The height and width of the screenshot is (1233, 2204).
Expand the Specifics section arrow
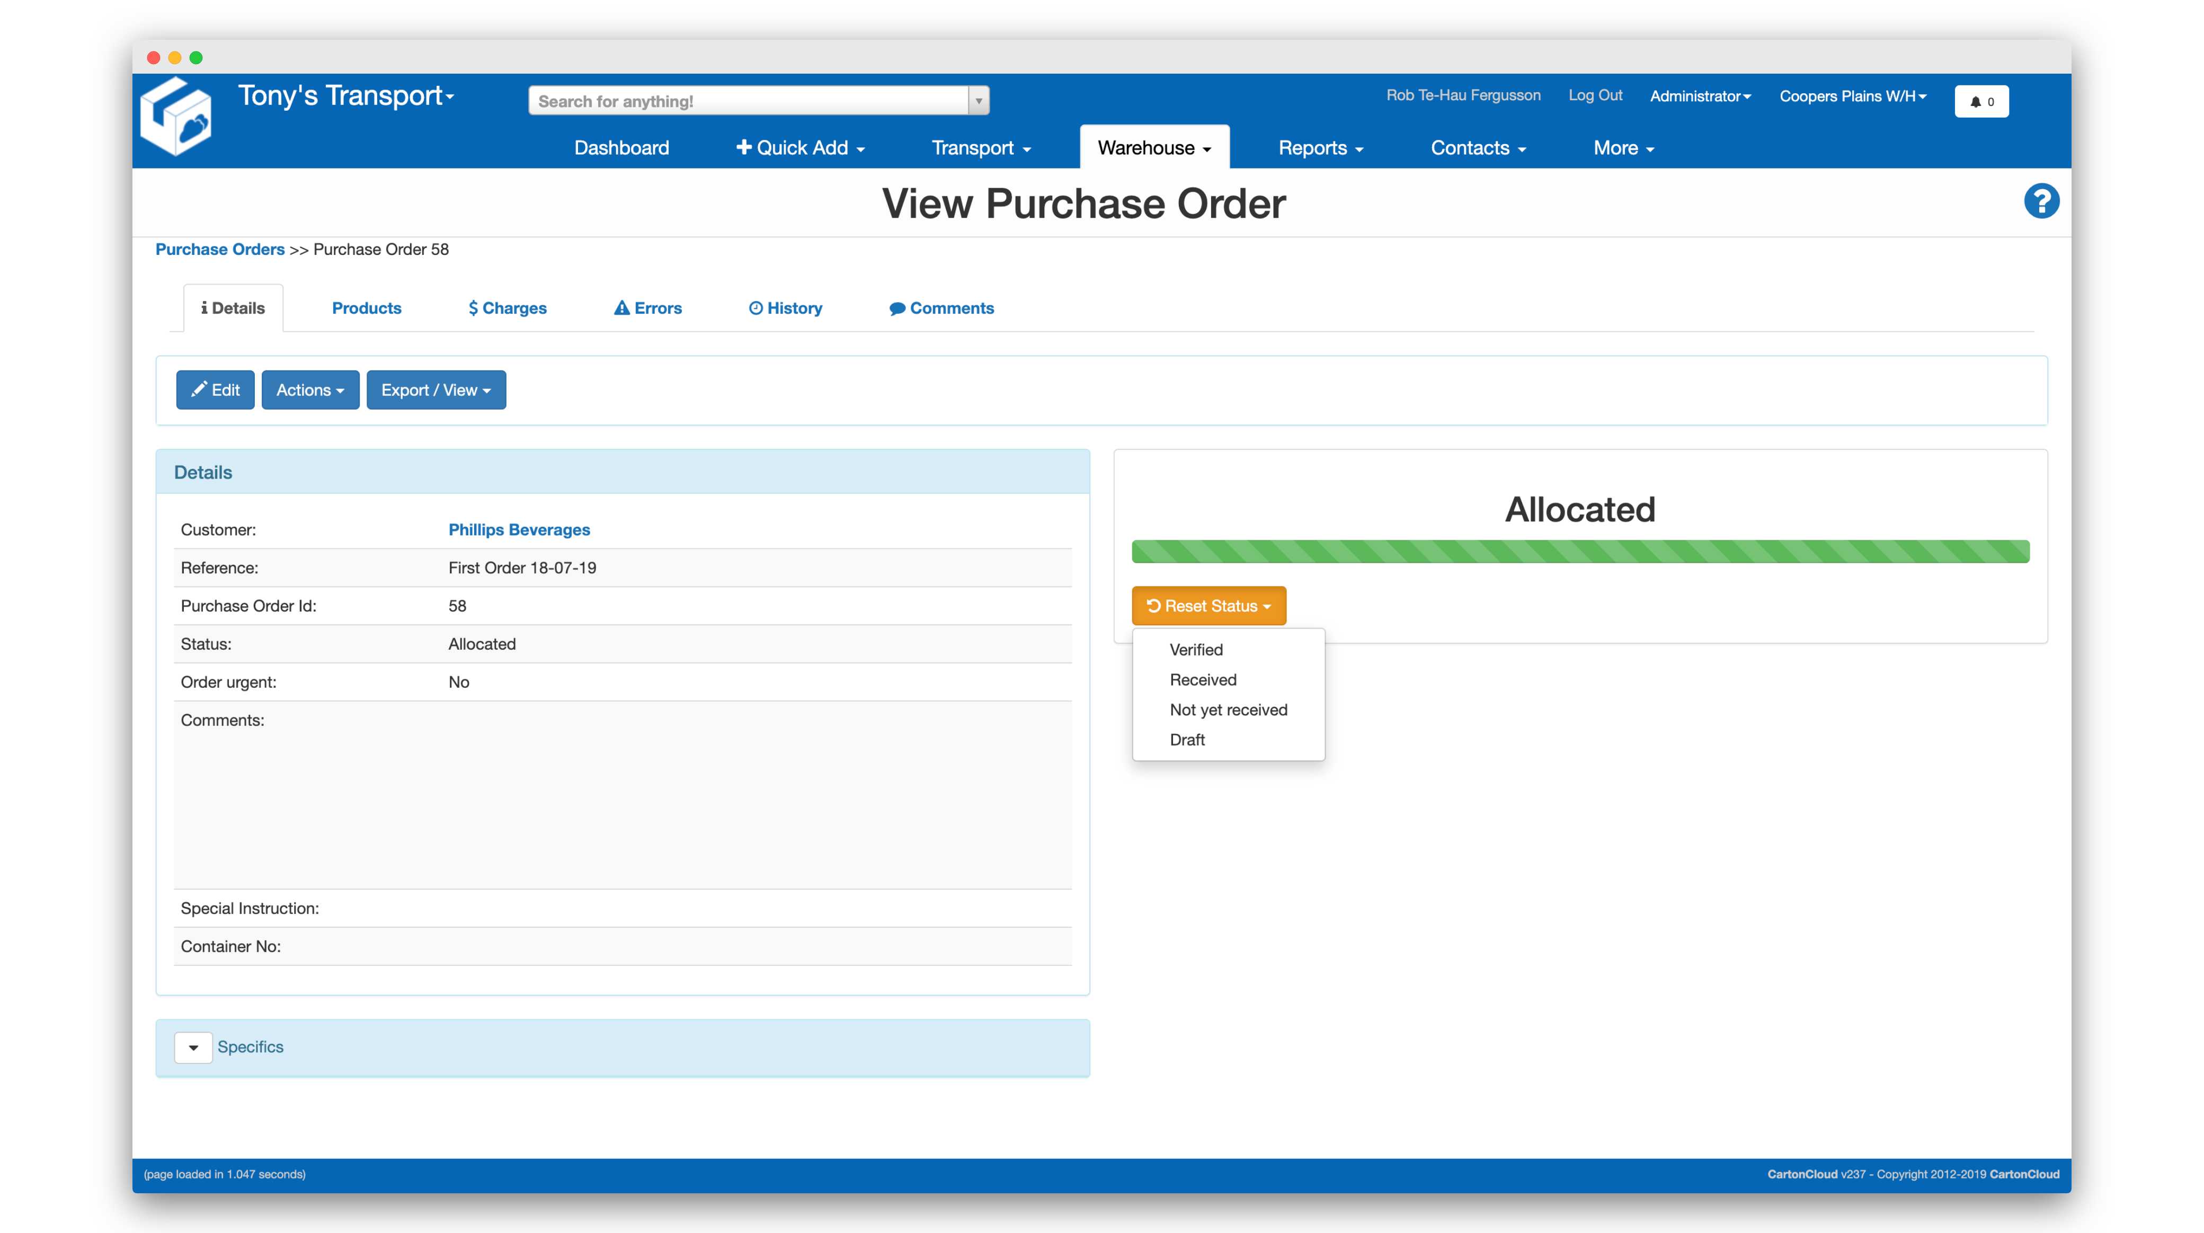[x=193, y=1048]
